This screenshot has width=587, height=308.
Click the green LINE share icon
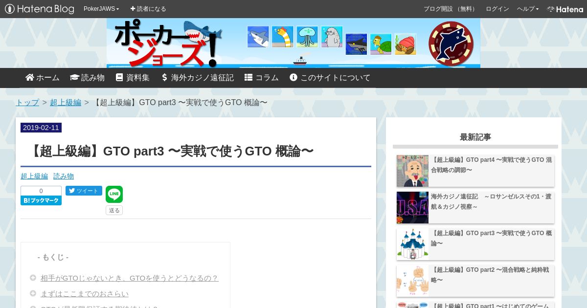114,194
